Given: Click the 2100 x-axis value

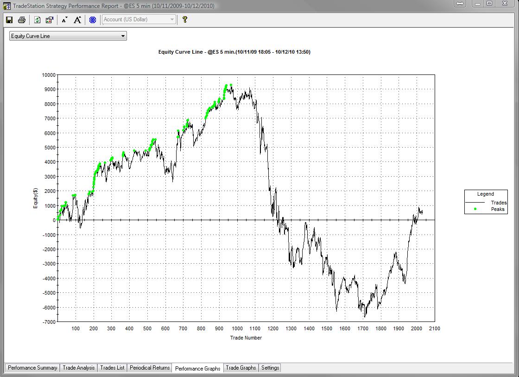Looking at the screenshot, I should tap(434, 328).
